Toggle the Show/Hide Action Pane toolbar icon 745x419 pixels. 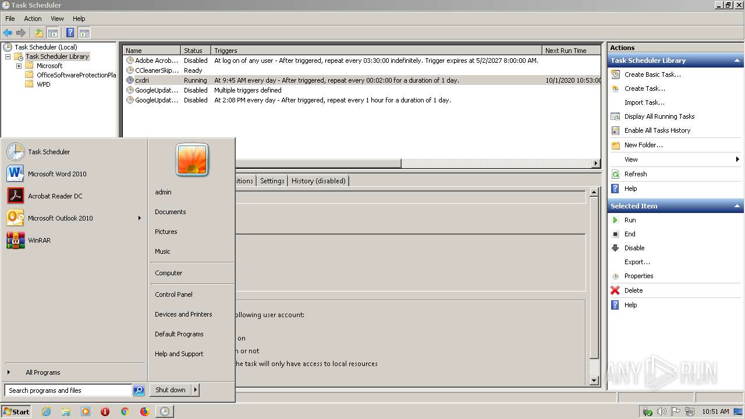pyautogui.click(x=84, y=33)
